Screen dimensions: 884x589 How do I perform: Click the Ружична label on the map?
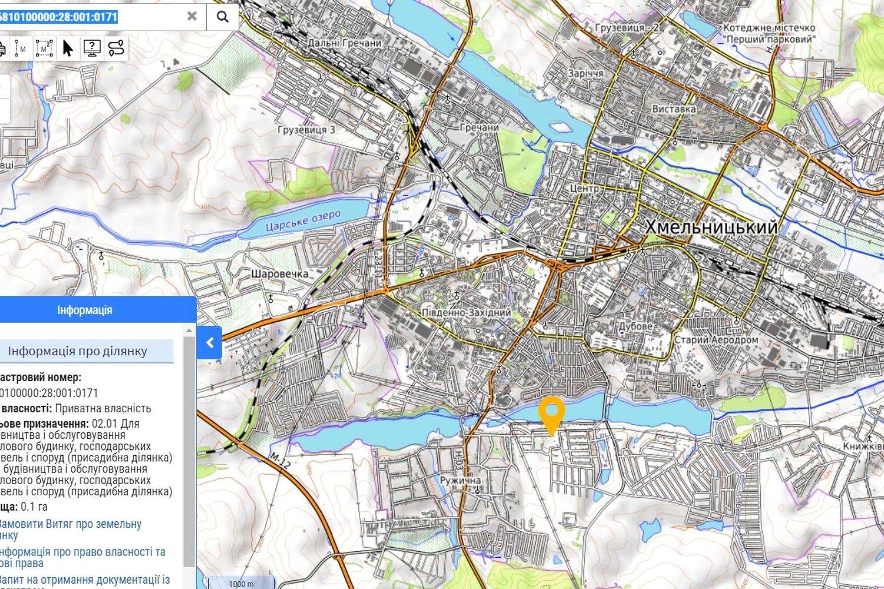pos(460,480)
